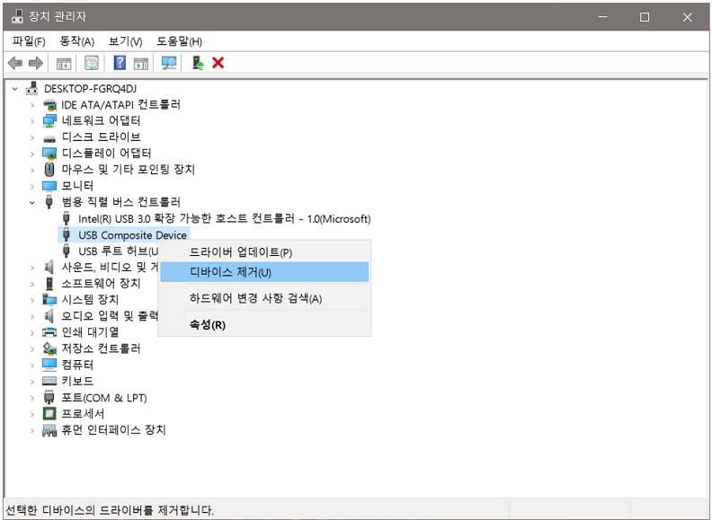Screen dimensions: 712x520
Task: Click the 네트워크 어댑터 icon
Action: [x=49, y=120]
